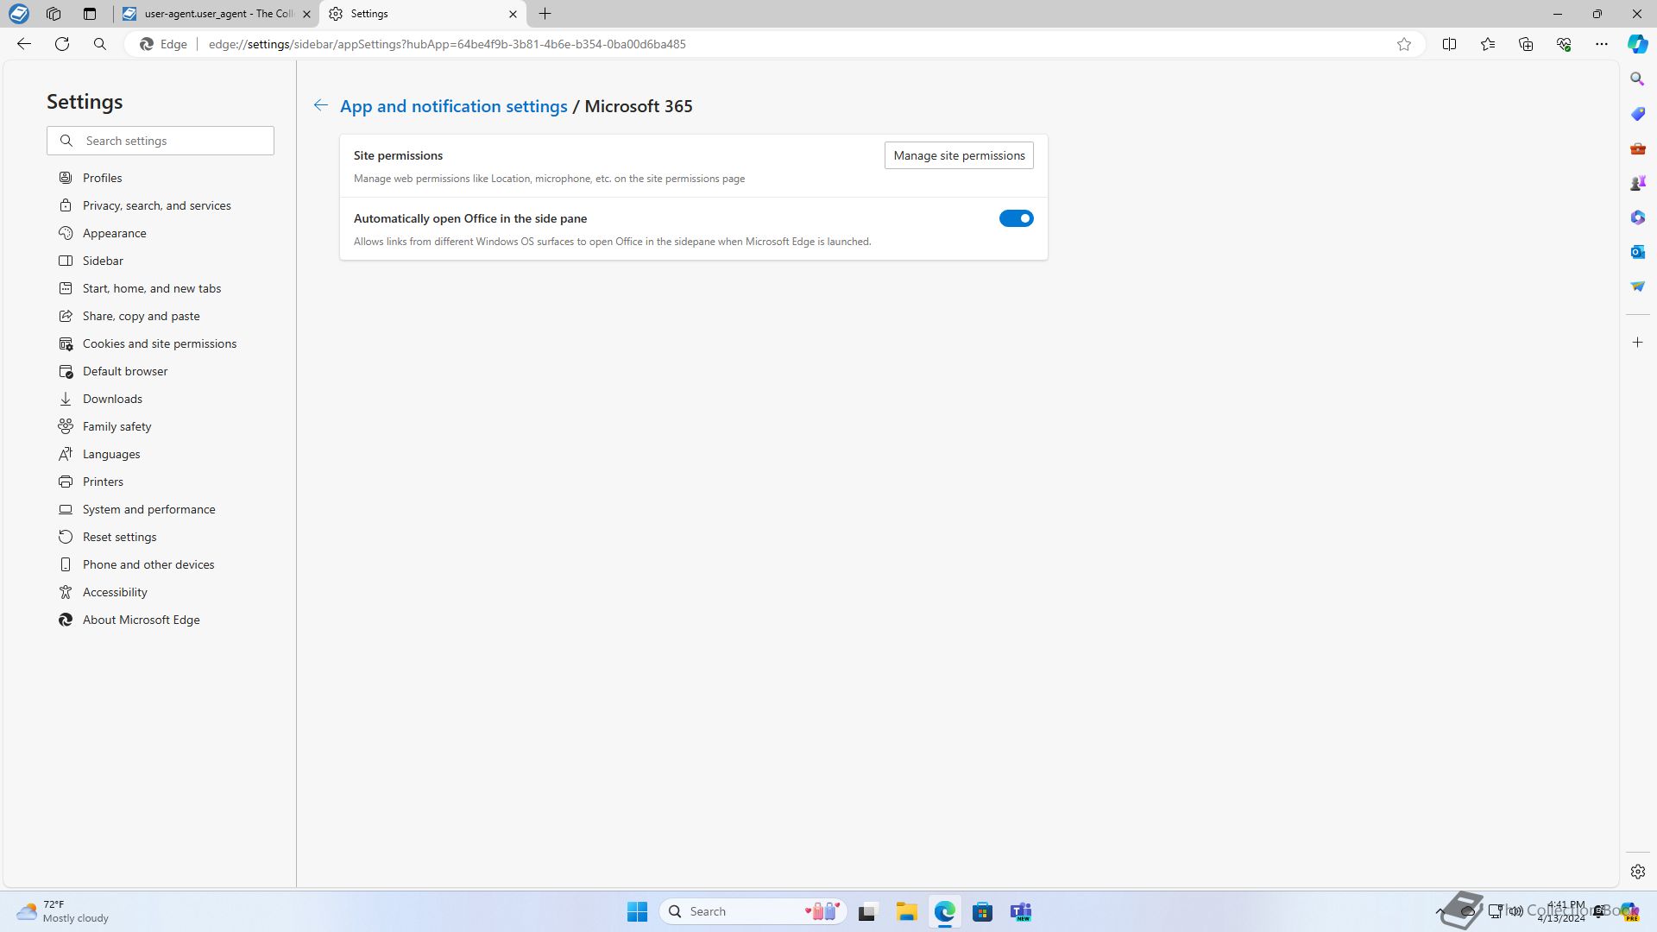
Task: Open sidebar settings gear at bottom right
Action: click(x=1637, y=872)
